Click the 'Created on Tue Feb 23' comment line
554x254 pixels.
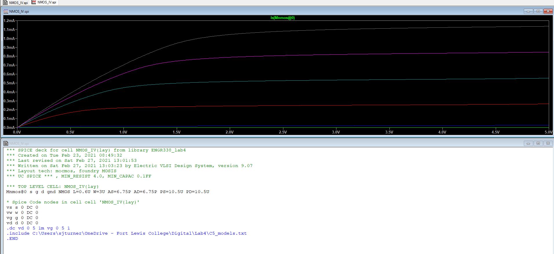[64, 155]
